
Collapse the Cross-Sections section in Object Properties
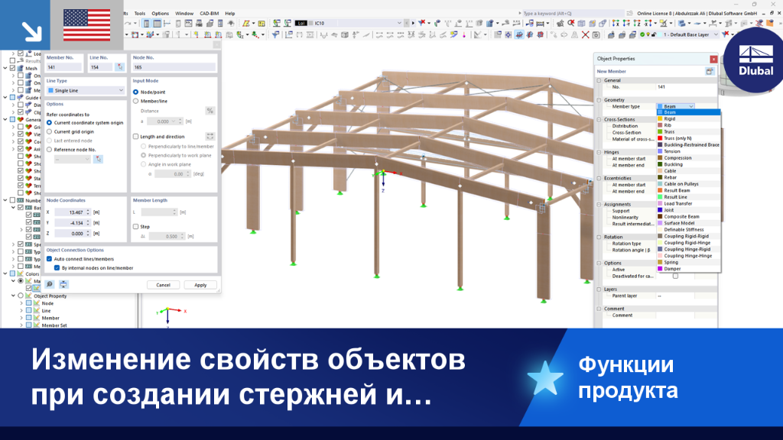click(599, 120)
